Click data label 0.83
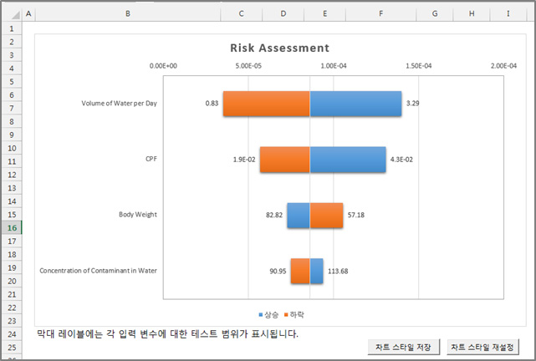Viewport: 536px width, 361px height. pyautogui.click(x=212, y=103)
